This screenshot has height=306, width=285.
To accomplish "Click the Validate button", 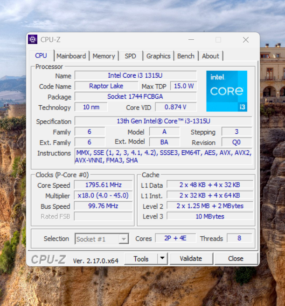I will (x=191, y=259).
